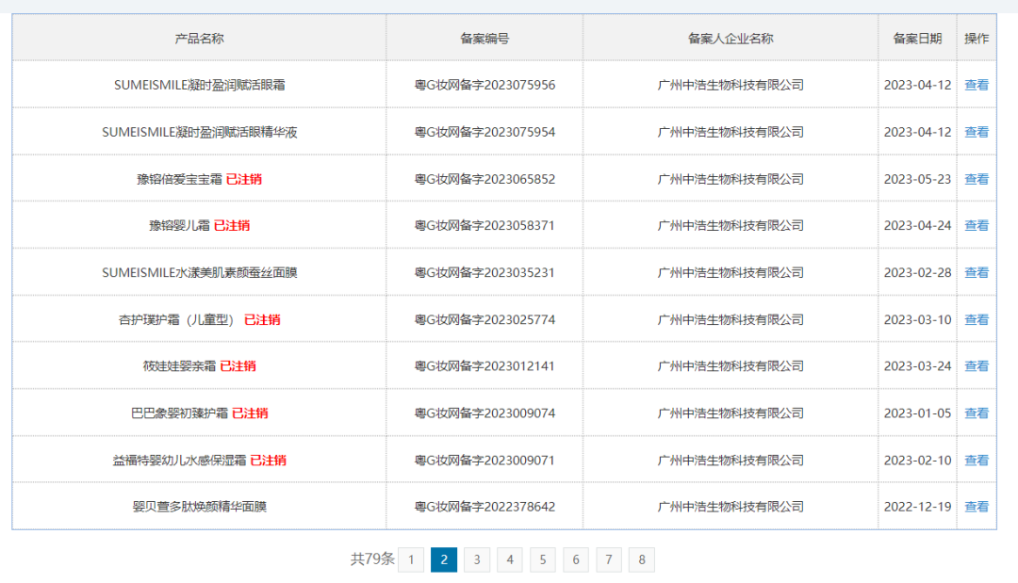Screen dimensions: 1018x583
Task: Click record number 粤G妆网备字2023009074
Action: [x=485, y=413]
